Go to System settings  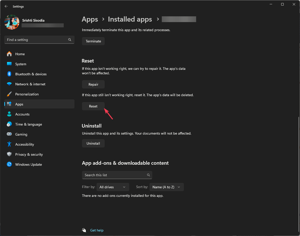[x=39, y=64]
